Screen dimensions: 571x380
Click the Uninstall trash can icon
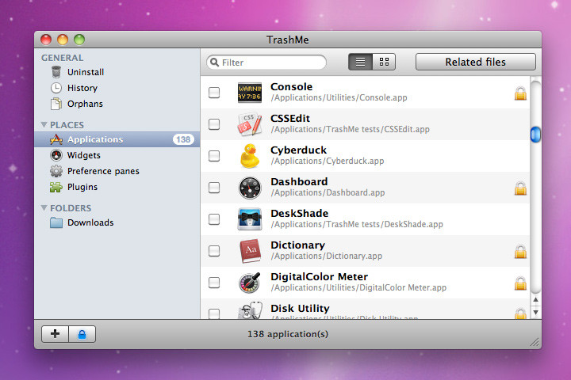(56, 72)
